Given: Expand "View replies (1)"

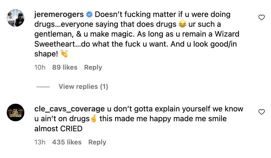Looking at the screenshot, I should (83, 86).
